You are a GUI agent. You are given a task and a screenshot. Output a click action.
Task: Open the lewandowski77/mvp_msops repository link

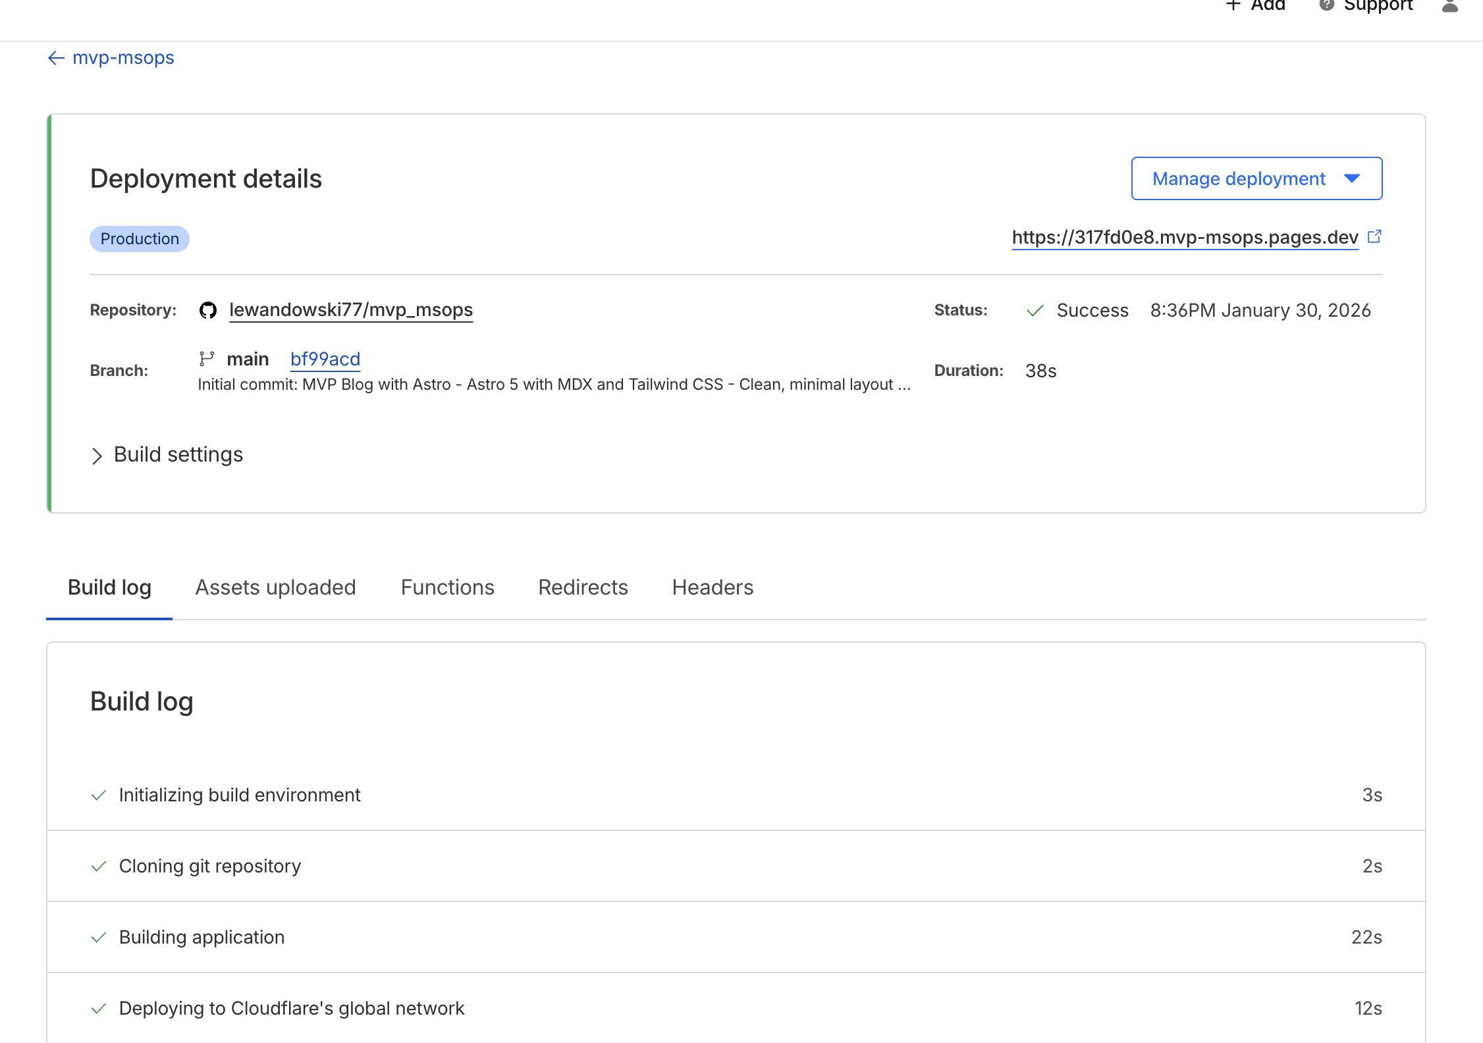coord(350,310)
